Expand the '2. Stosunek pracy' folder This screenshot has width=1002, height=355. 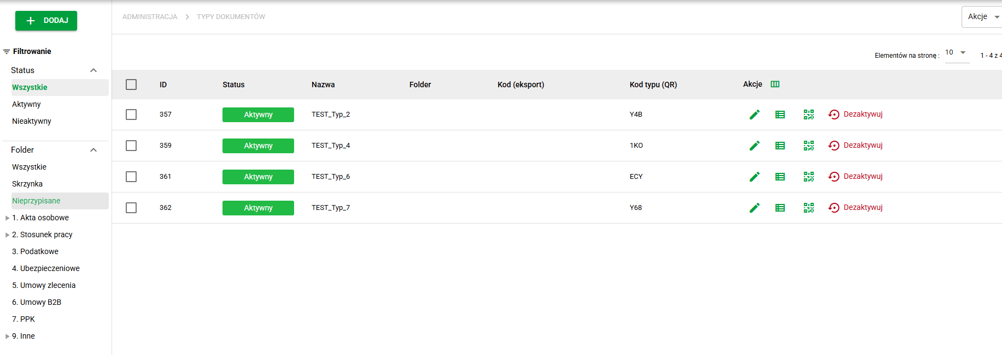(7, 235)
